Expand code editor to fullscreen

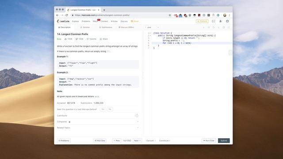click(229, 27)
